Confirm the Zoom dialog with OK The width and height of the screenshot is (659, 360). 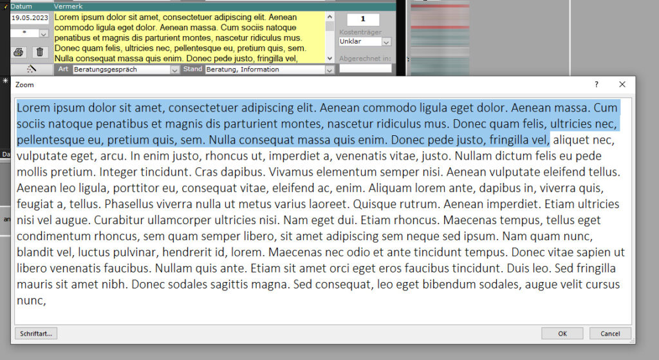click(x=562, y=334)
